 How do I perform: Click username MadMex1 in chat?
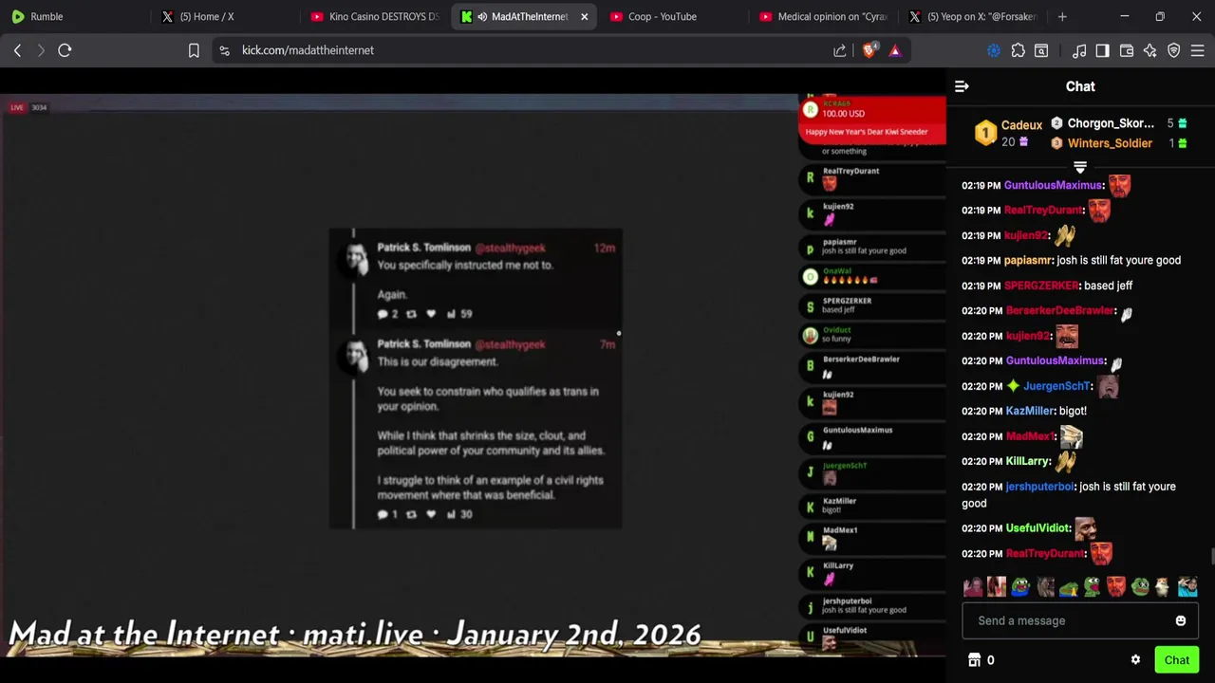(x=1030, y=436)
